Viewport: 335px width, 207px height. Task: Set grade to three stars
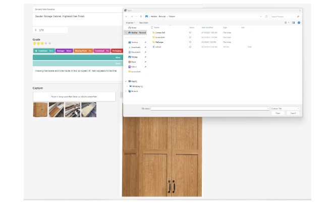(42, 43)
